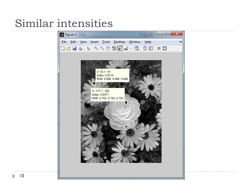The height and width of the screenshot is (185, 247).
Task: Click the datatip marker on the white rose
Action: point(126,103)
